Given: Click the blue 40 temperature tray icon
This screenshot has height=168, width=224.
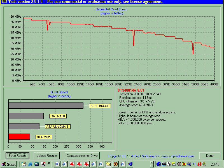Looking at the screenshot, I should pos(194,164).
